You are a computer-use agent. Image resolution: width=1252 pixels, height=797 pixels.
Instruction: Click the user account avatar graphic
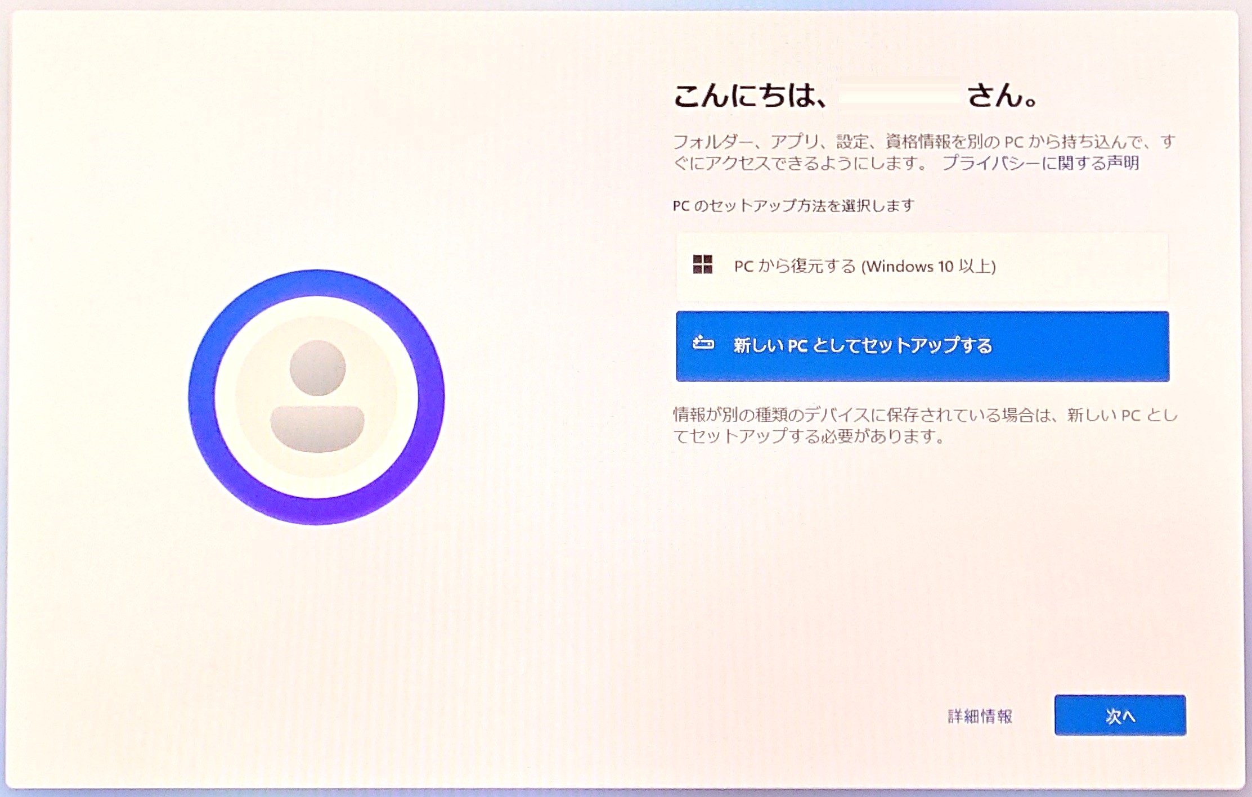(317, 397)
